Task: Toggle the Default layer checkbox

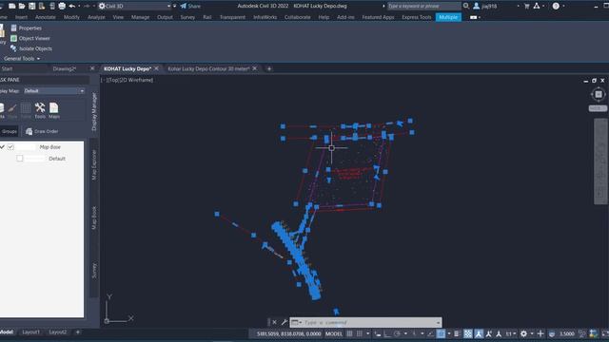Action: tap(20, 159)
